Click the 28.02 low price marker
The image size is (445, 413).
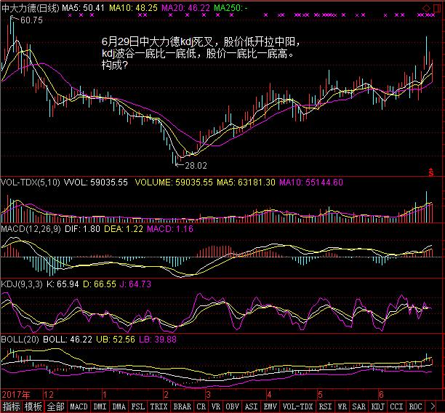coord(196,166)
